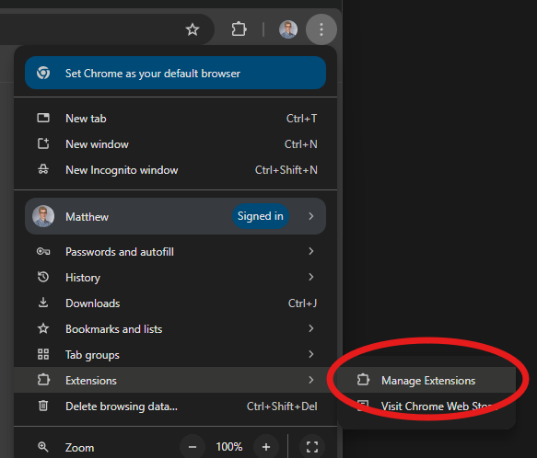Expand Bookmarks and lists chevron

coord(311,328)
